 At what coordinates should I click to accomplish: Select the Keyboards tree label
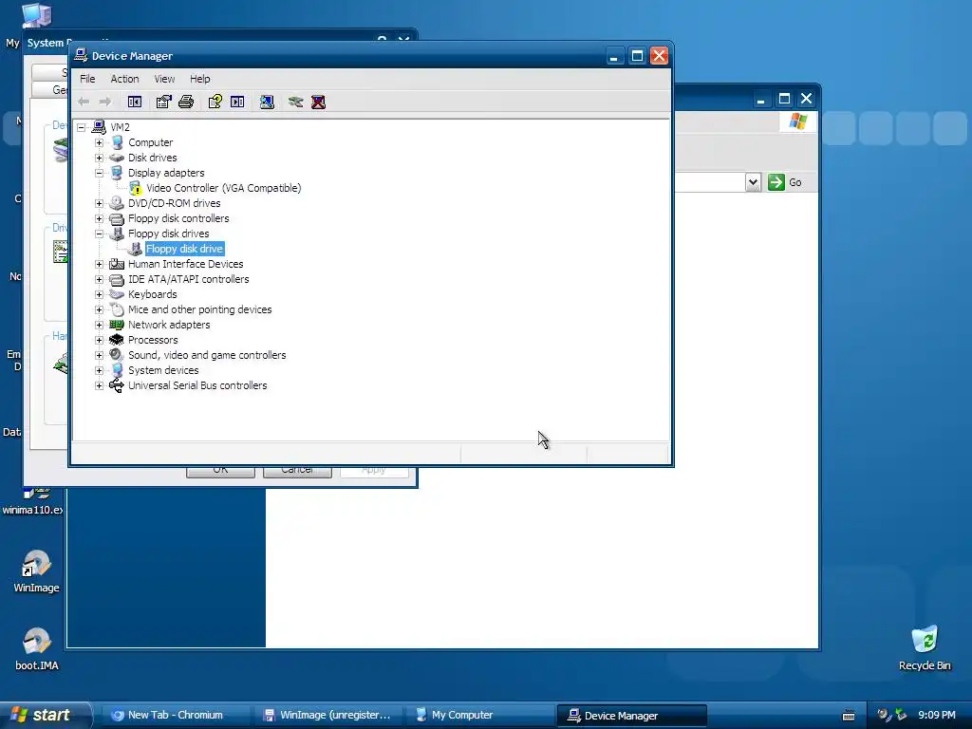[153, 294]
